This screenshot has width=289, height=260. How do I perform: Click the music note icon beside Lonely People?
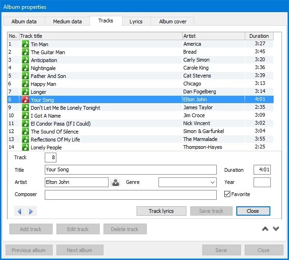coord(26,148)
